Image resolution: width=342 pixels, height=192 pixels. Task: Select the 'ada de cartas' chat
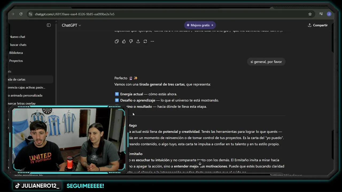30,79
